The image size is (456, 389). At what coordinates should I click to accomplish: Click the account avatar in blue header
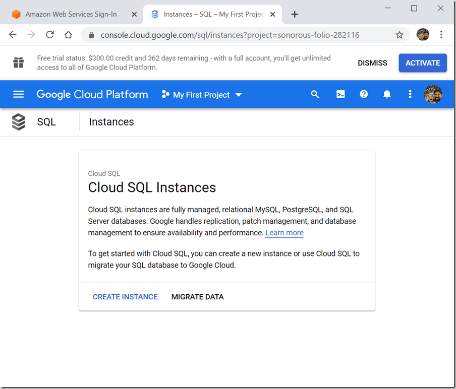click(x=433, y=94)
